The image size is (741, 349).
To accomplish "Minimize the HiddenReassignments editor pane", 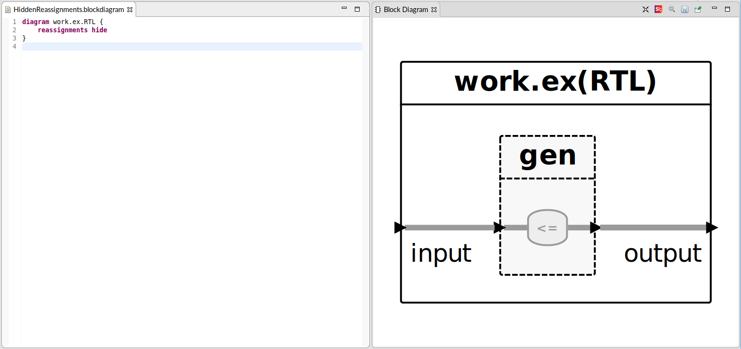I will (x=344, y=9).
